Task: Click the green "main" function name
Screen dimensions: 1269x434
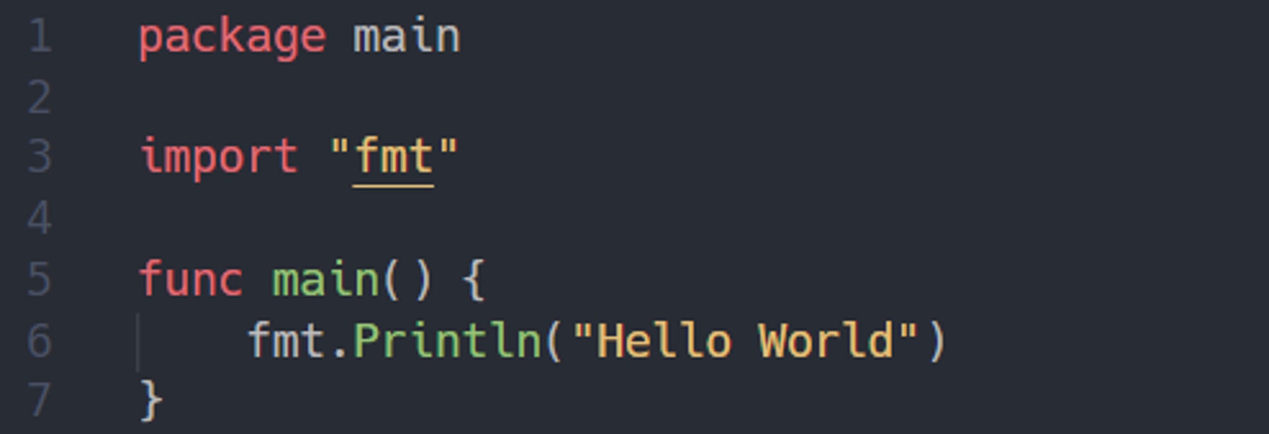Action: [x=326, y=279]
